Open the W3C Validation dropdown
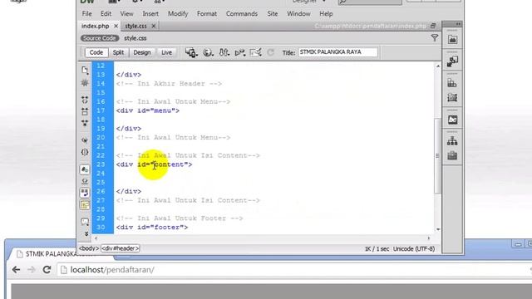The height and width of the screenshot is (299, 532). pos(240,52)
